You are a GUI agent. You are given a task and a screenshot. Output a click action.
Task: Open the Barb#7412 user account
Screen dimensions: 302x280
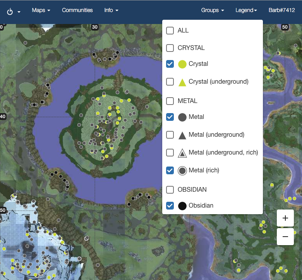pos(281,10)
